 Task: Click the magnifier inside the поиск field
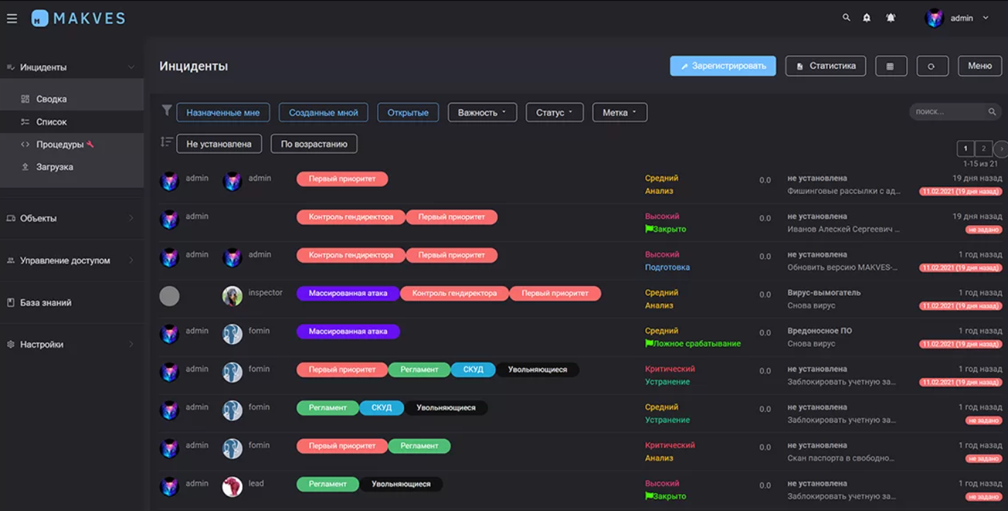(992, 112)
